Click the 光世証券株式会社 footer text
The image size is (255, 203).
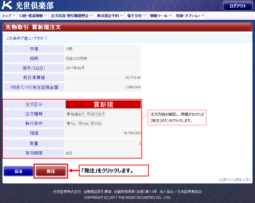[x=67, y=192]
